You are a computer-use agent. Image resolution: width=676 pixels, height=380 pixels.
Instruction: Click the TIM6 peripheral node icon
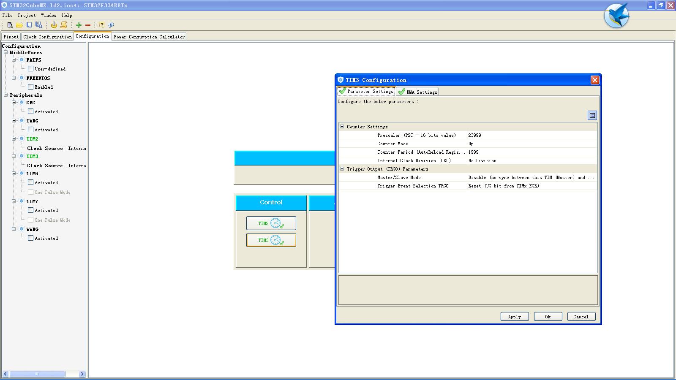[22, 174]
